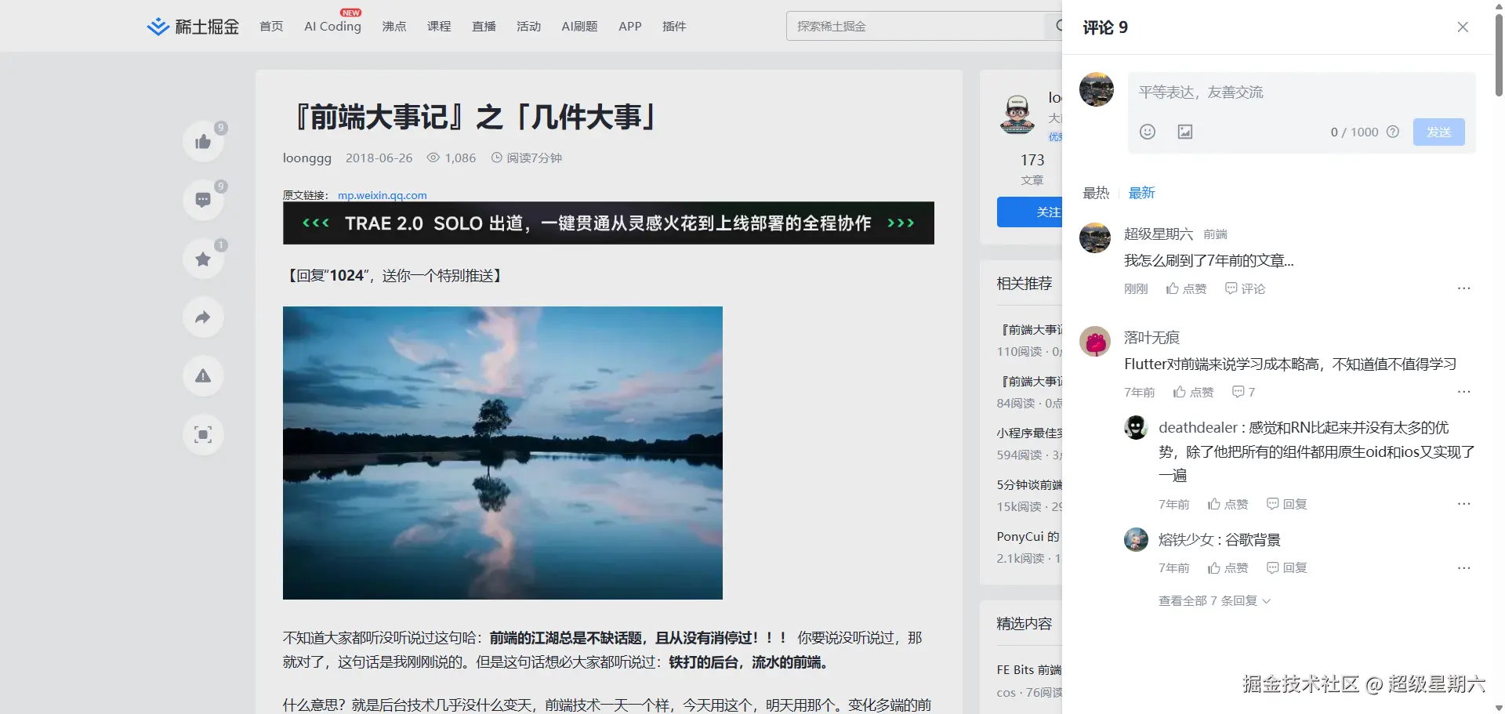Click the screenshot capture icon in the left sidebar

coord(203,434)
